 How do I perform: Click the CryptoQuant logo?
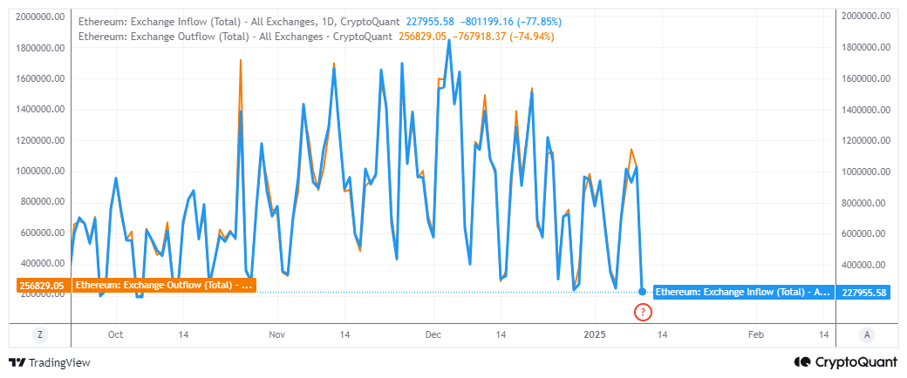[x=845, y=362]
